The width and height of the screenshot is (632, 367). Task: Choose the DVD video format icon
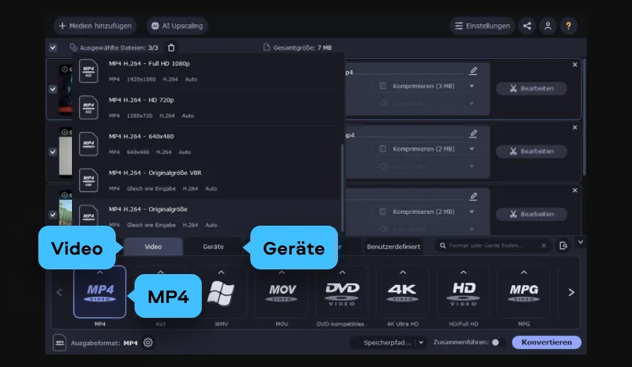(342, 293)
